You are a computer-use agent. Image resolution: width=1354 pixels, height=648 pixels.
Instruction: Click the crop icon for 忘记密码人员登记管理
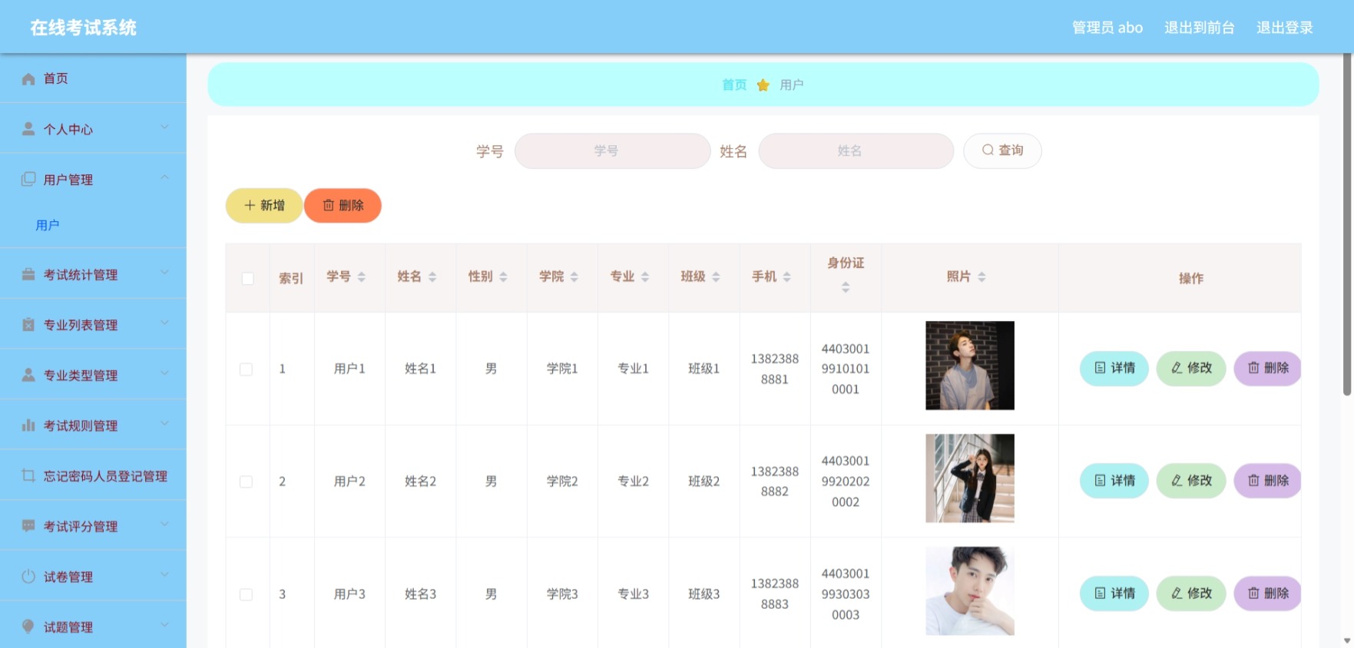tap(28, 475)
